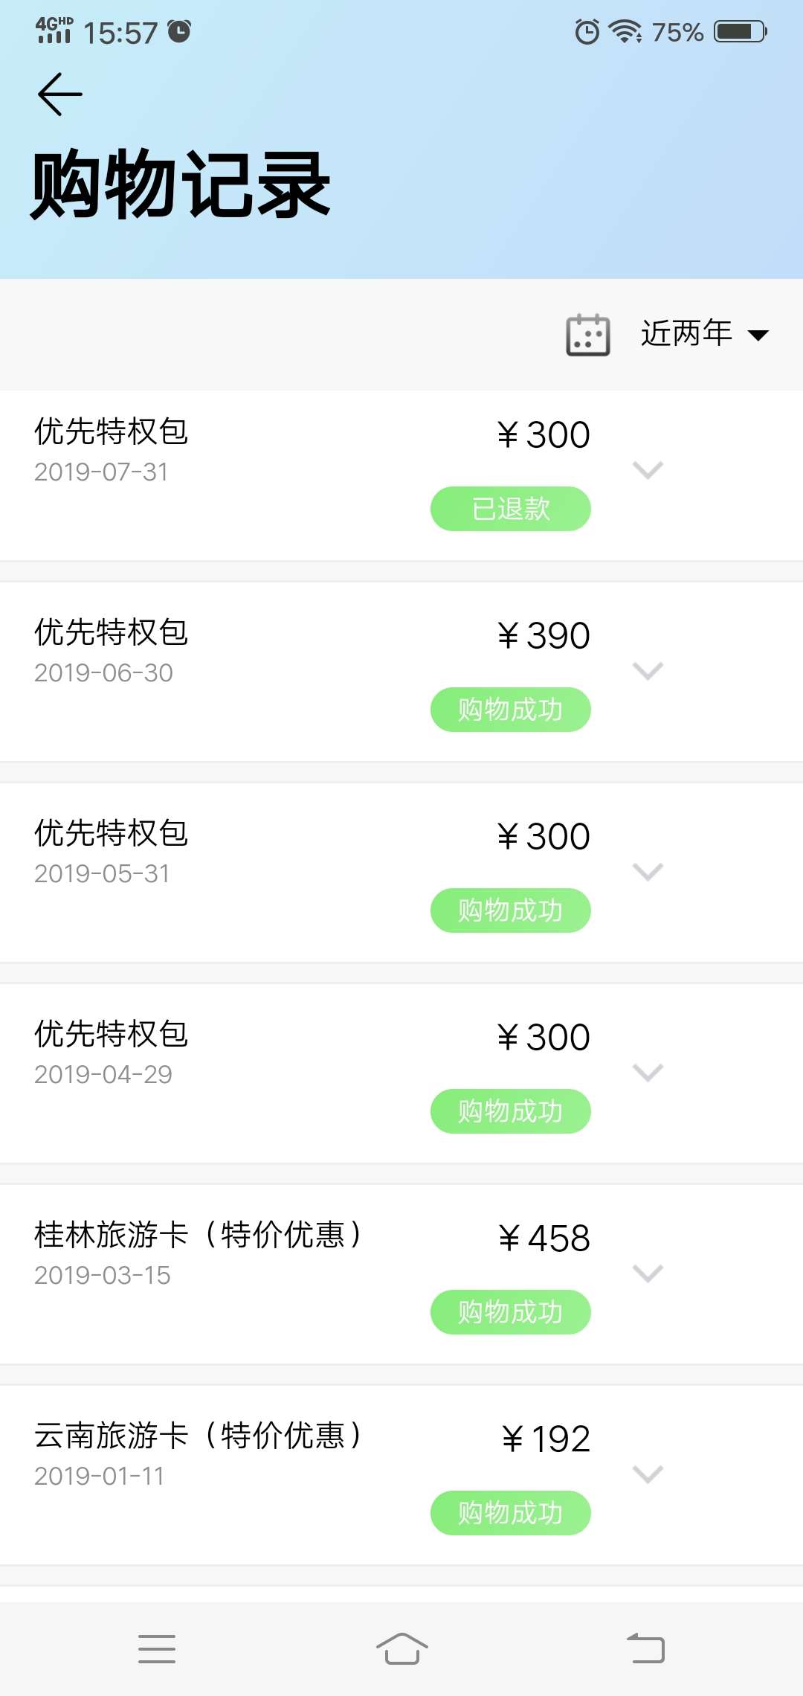
Task: Tap the system recent apps menu icon
Action: (157, 1649)
